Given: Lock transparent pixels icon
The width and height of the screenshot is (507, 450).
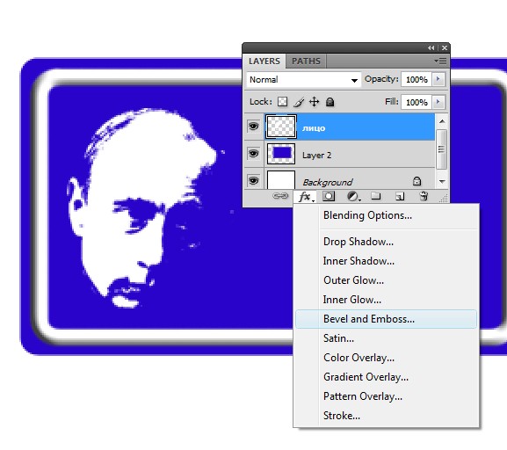Looking at the screenshot, I should (x=283, y=102).
